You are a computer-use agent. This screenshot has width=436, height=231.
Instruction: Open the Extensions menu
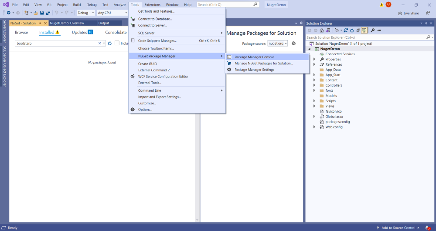click(152, 5)
